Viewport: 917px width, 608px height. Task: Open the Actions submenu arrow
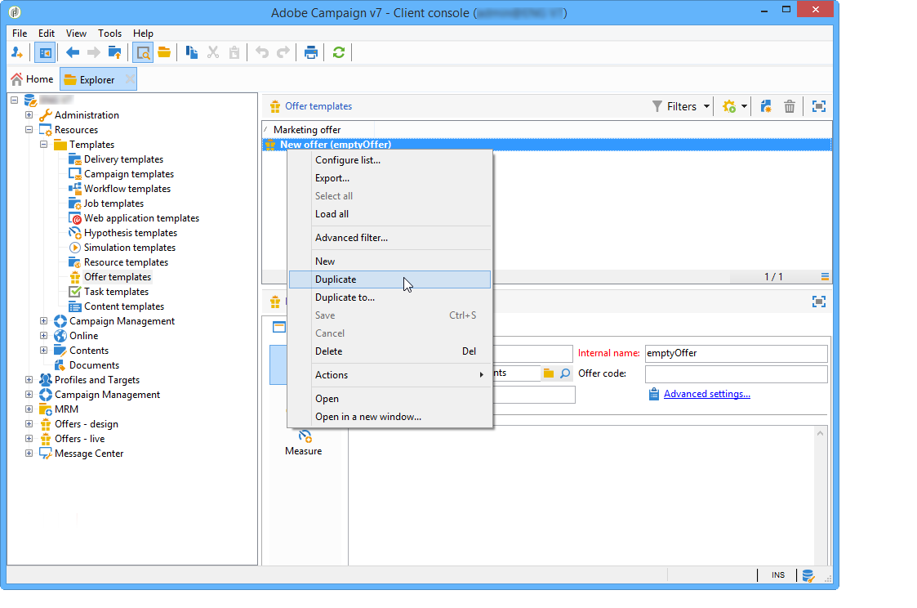481,375
